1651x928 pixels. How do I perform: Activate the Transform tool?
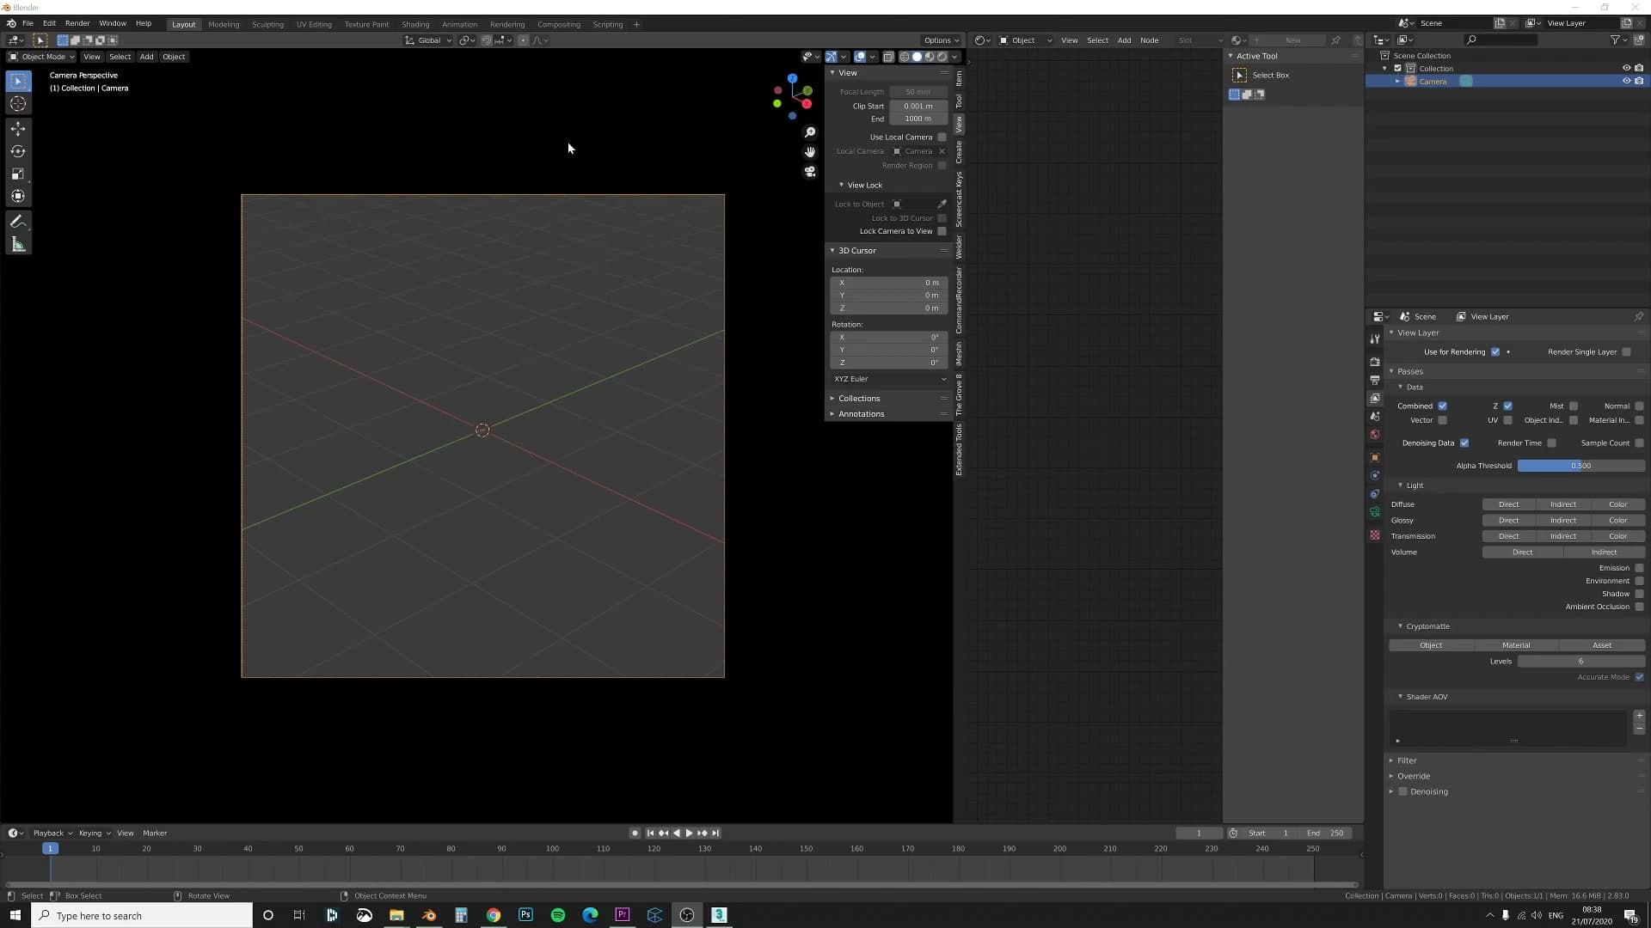pyautogui.click(x=18, y=196)
